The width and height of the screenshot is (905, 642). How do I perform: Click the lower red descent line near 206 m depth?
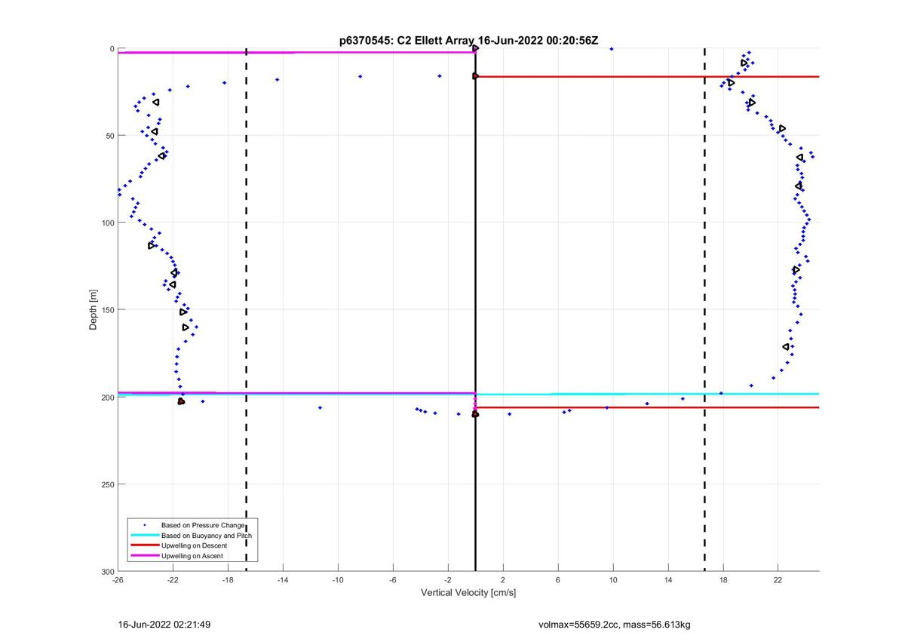tap(647, 407)
